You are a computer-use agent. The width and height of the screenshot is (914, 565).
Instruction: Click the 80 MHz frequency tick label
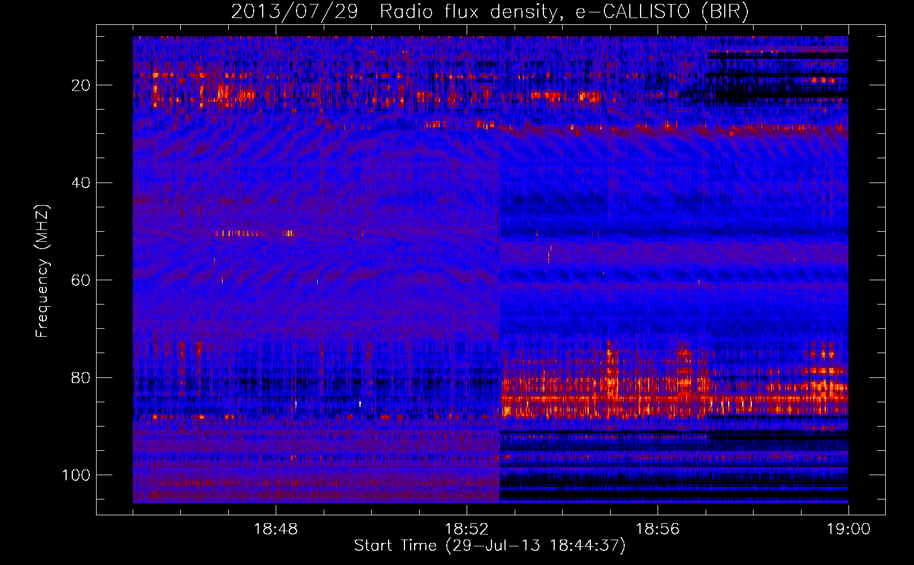(x=81, y=377)
